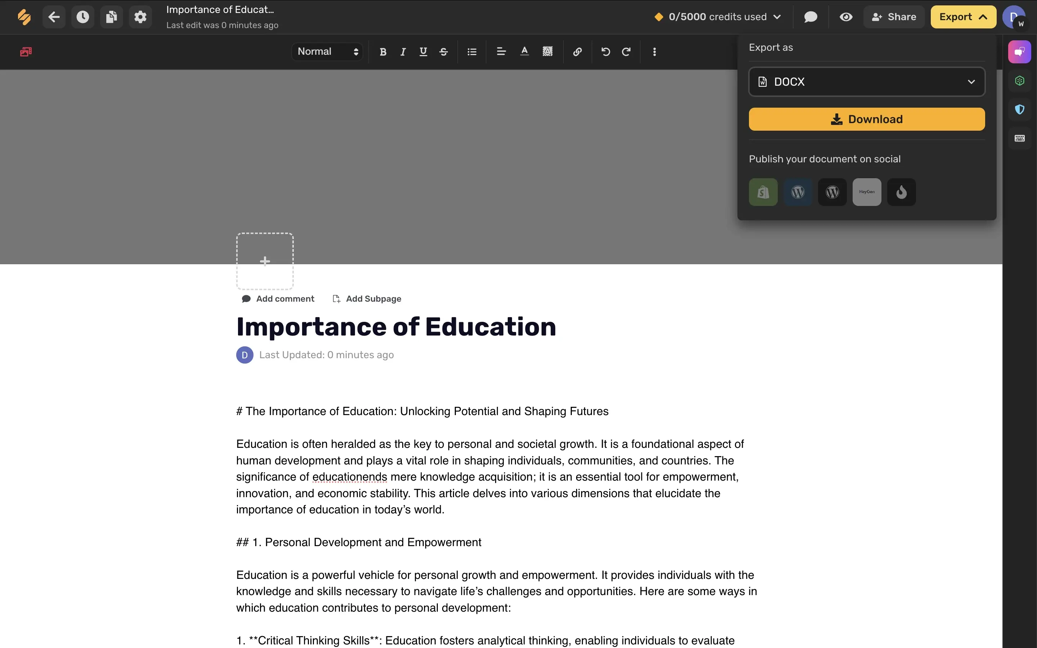Click the author avatar D below the title
Viewport: 1037px width, 648px height.
245,355
